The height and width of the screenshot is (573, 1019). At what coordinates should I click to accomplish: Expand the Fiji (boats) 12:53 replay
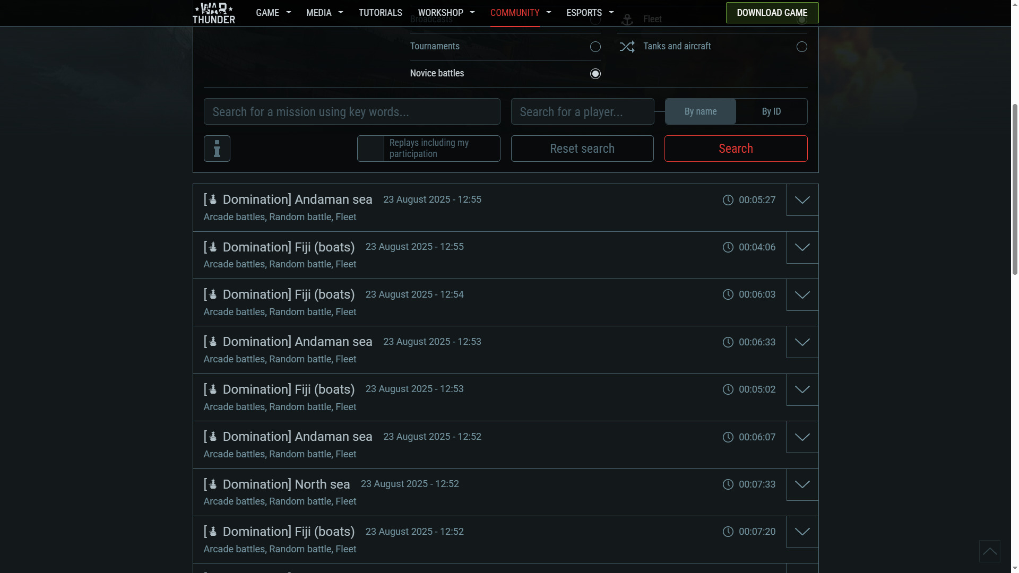[802, 389]
